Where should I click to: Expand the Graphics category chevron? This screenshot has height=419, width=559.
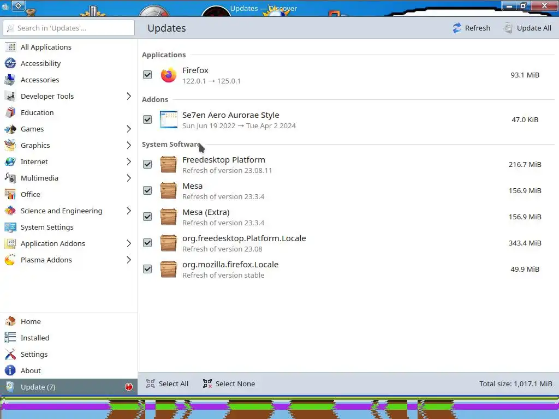point(129,145)
